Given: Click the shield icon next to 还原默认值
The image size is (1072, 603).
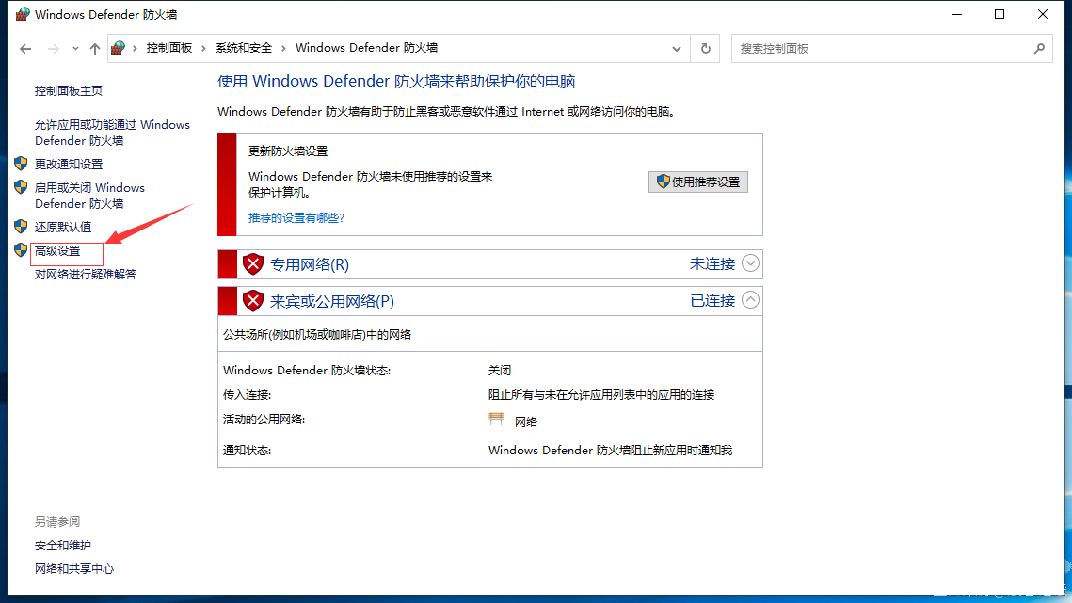Looking at the screenshot, I should click(21, 227).
